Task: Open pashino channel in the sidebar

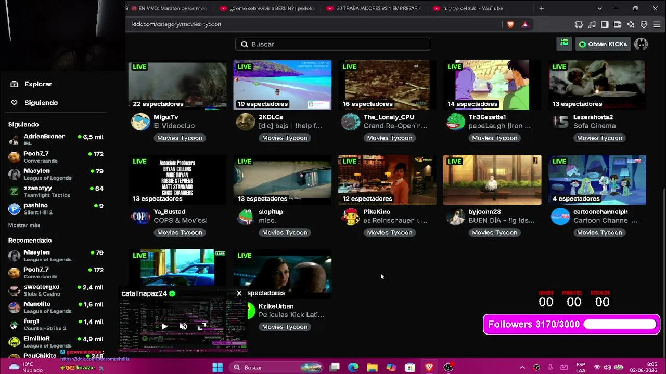Action: point(56,208)
